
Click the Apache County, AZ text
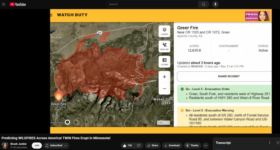190,36
